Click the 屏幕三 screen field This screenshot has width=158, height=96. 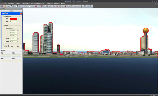click(x=6, y=61)
